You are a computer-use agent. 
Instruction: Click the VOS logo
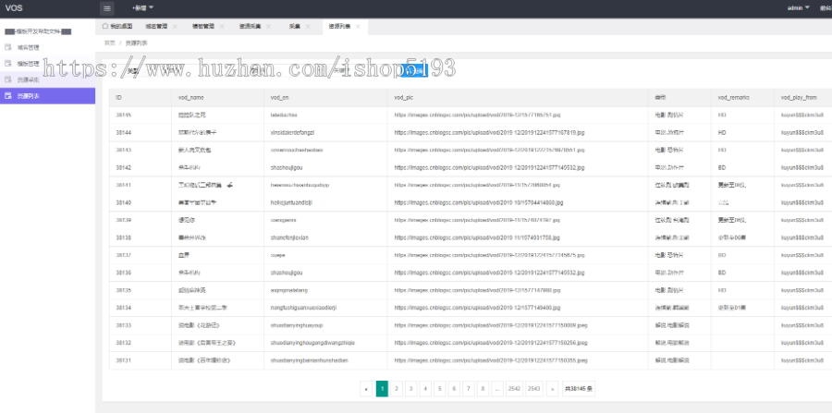coord(14,8)
